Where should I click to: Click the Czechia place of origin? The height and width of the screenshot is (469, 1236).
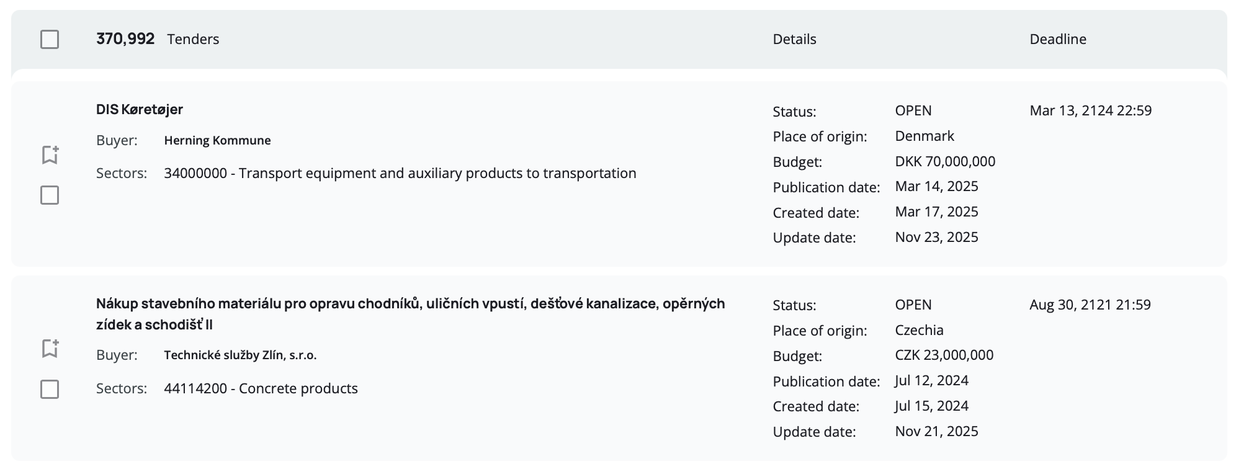[x=919, y=330]
